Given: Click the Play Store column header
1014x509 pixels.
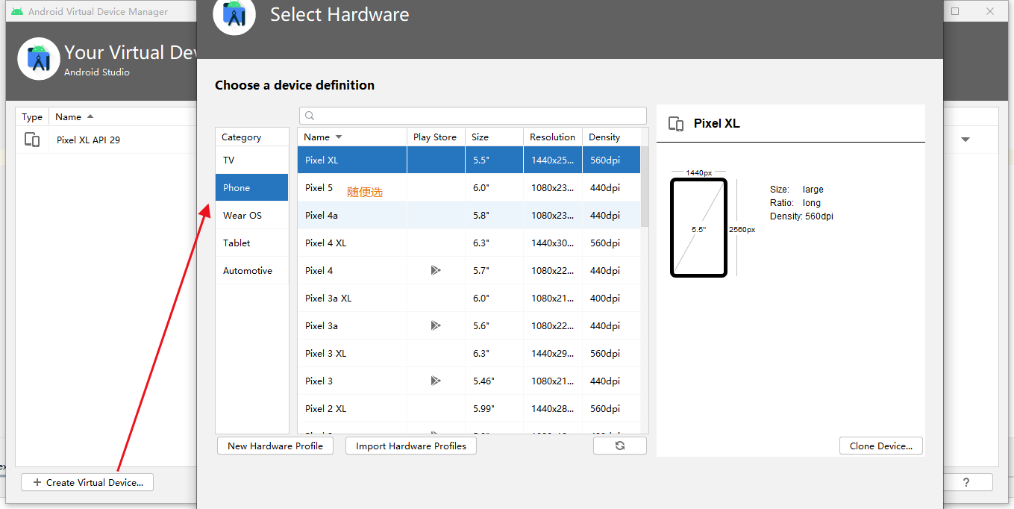Looking at the screenshot, I should tap(436, 137).
